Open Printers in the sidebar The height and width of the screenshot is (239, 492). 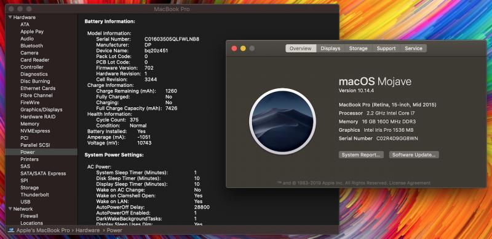[x=30, y=159]
